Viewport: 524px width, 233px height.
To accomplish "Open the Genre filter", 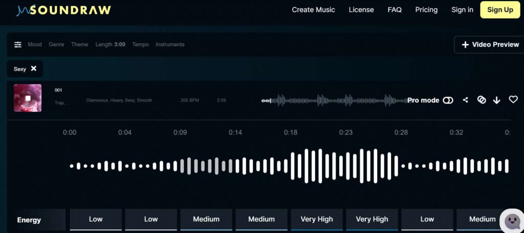I will [x=56, y=44].
